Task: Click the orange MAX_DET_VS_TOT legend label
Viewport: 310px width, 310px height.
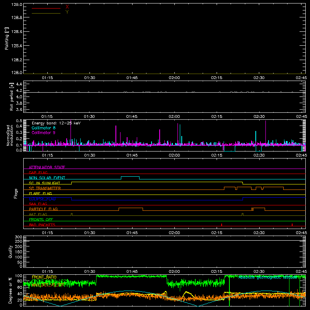Action: (x=48, y=285)
